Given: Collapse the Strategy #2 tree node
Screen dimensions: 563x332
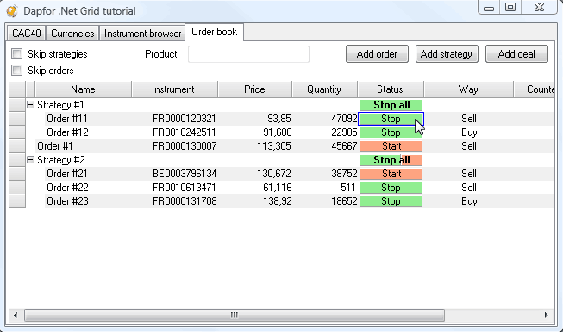Looking at the screenshot, I should pos(31,160).
